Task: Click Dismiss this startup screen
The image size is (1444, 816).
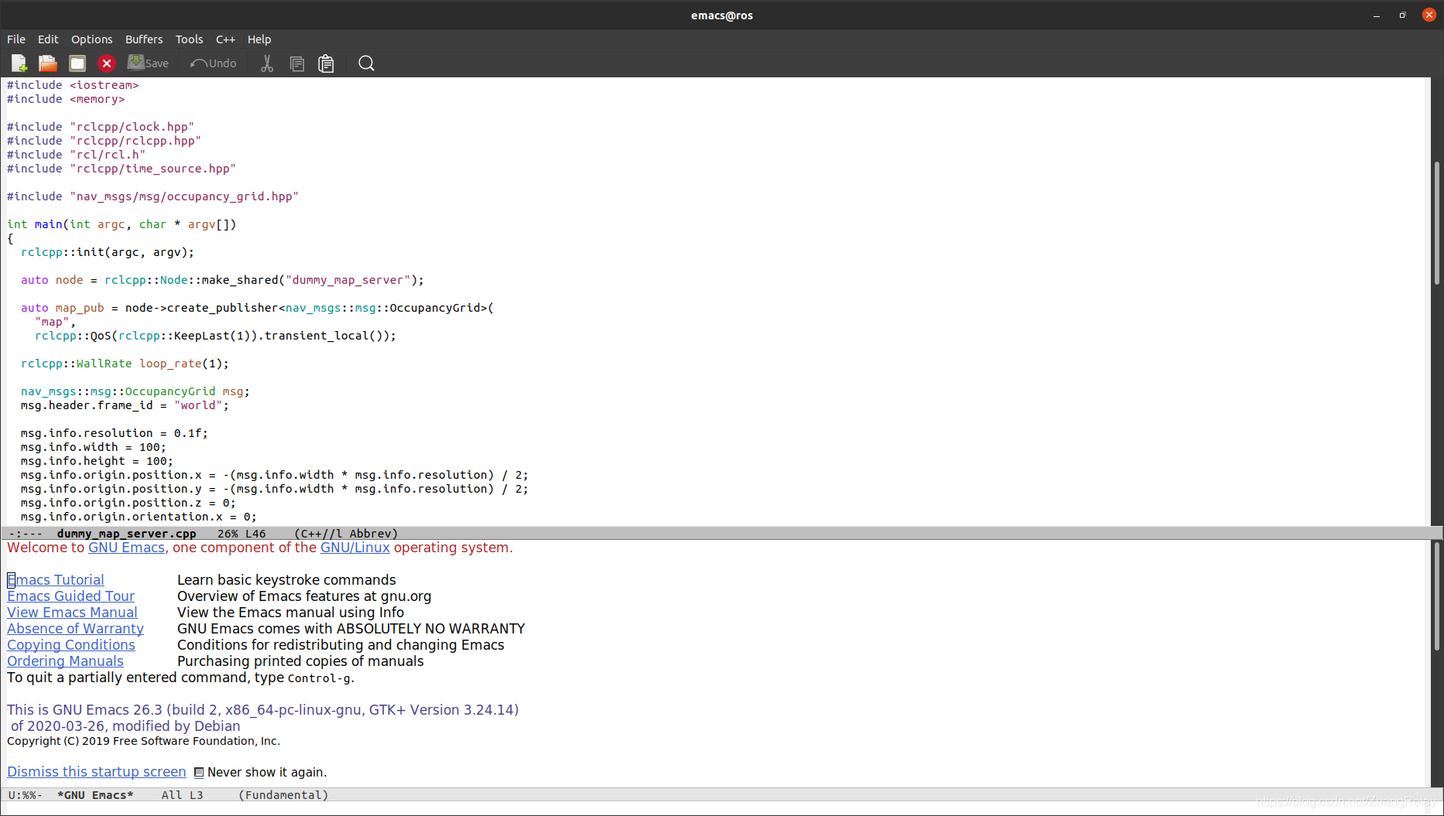Action: click(97, 772)
